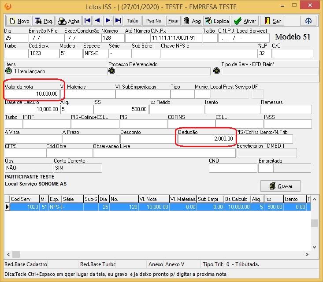The height and width of the screenshot is (282, 323).
Task: Click the Fixar toolbar button
Action: pos(174,21)
